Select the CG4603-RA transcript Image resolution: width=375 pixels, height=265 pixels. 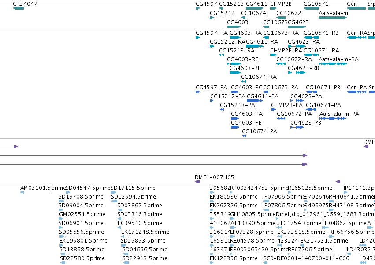pos(235,37)
